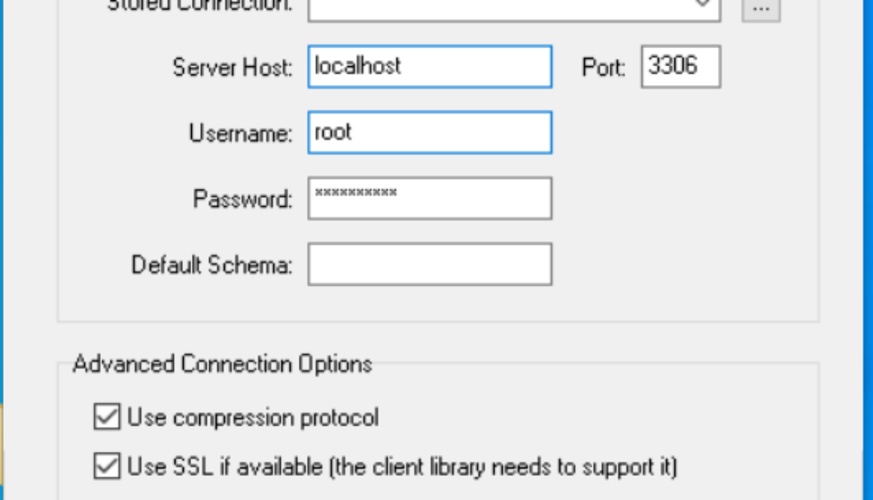873x500 pixels.
Task: Click into the masked Password field
Action: [430, 198]
